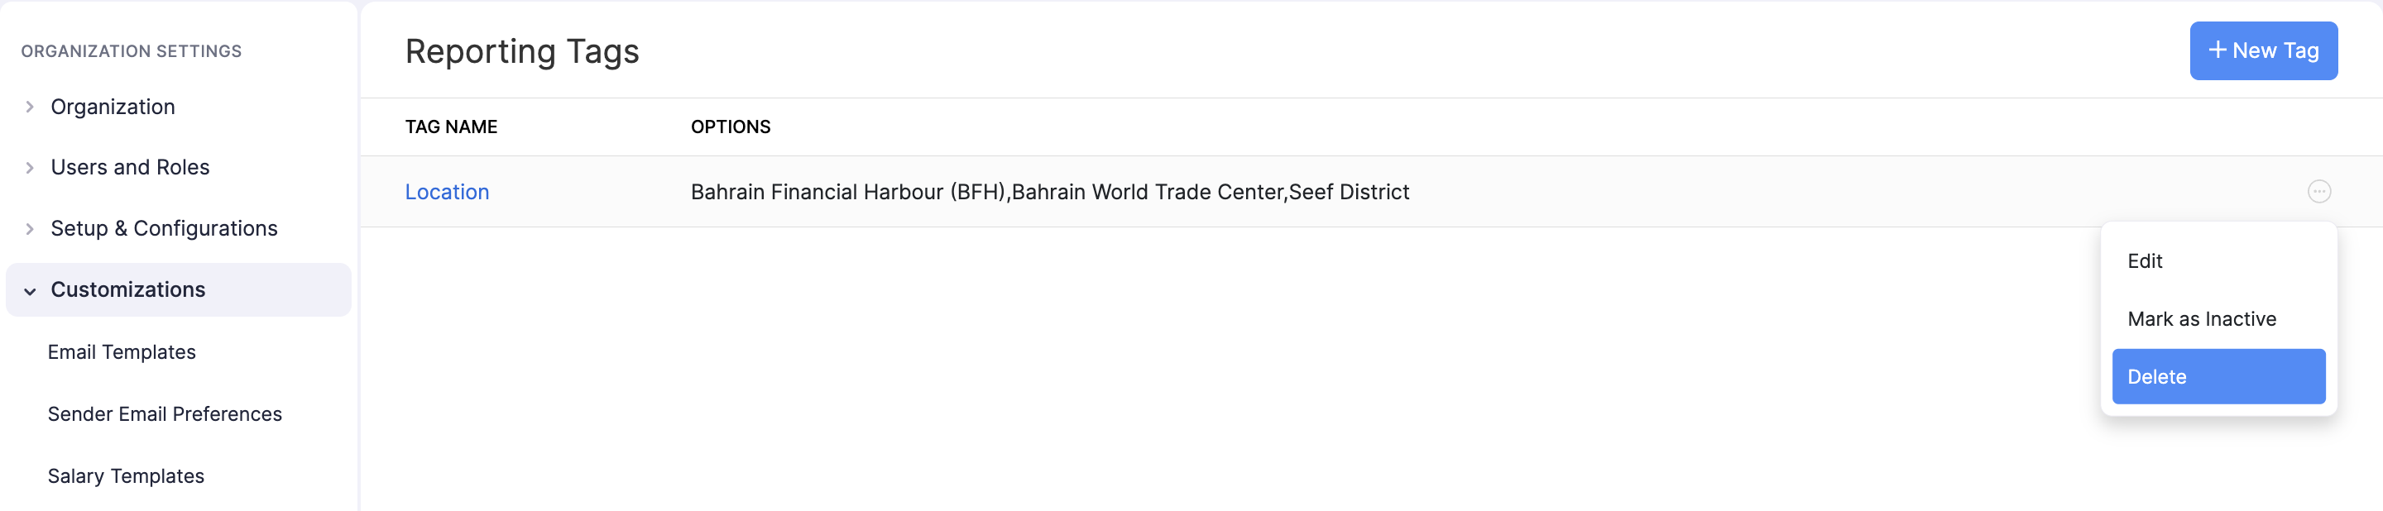Click the Customizations section label
Image resolution: width=2383 pixels, height=511 pixels.
tap(127, 289)
